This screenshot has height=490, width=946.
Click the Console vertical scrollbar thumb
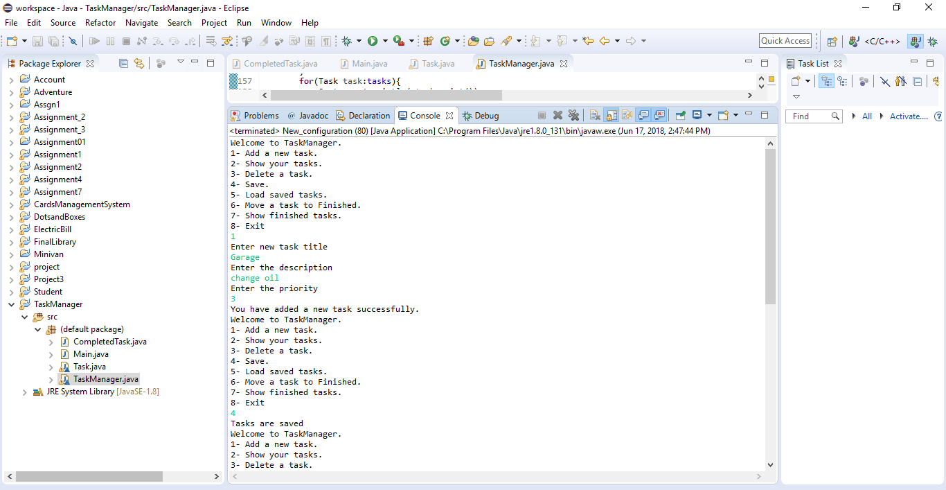[770, 227]
